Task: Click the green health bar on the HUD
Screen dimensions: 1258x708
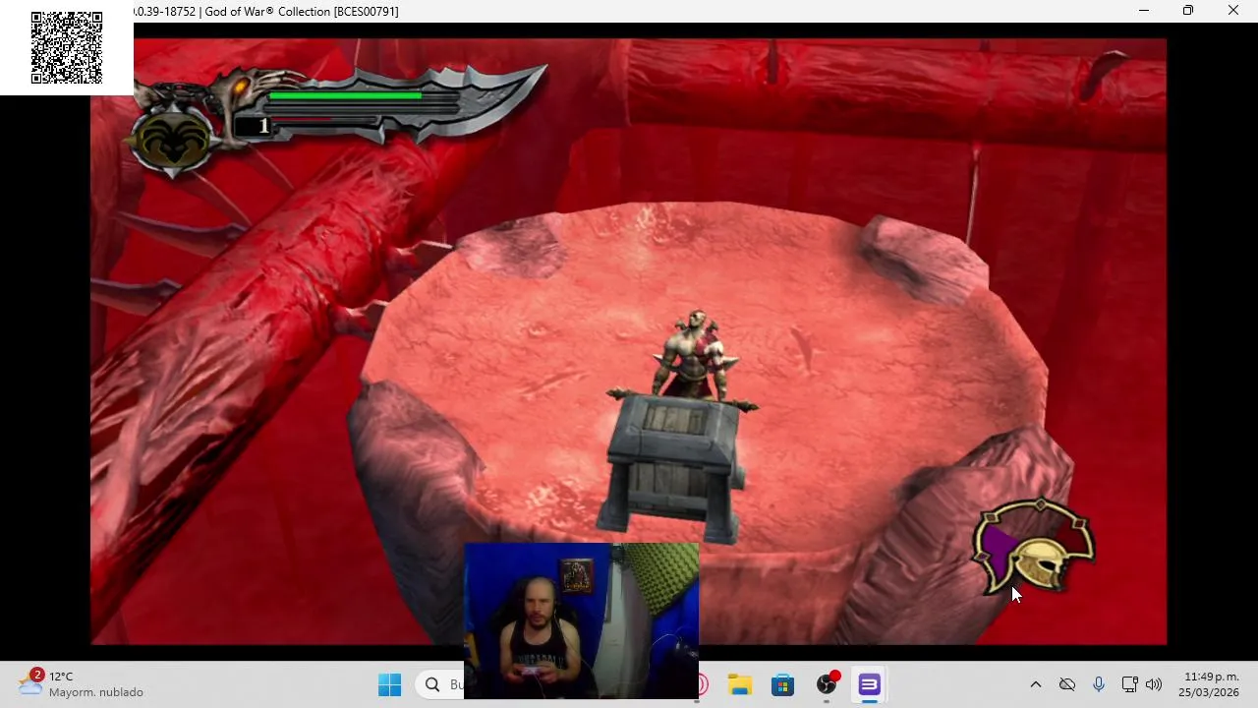Action: pyautogui.click(x=345, y=96)
